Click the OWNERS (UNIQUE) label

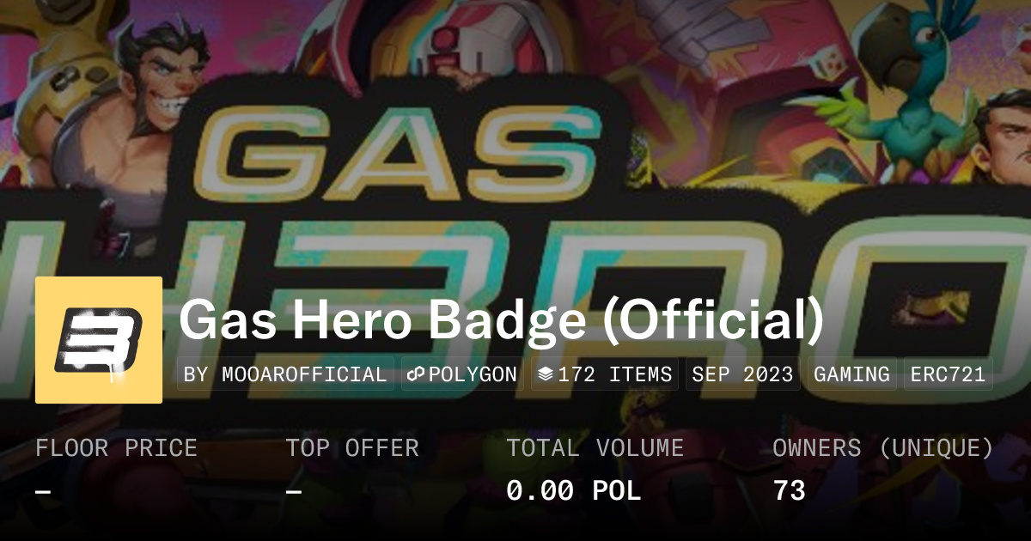point(883,448)
